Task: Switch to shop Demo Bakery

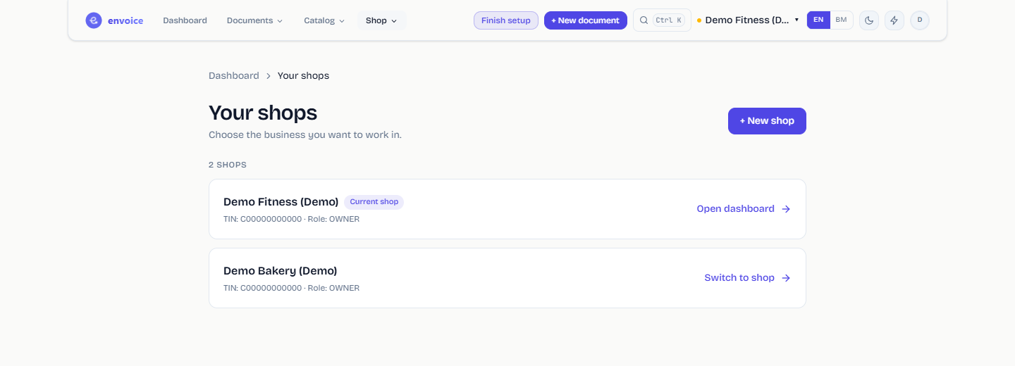Action: (x=747, y=278)
